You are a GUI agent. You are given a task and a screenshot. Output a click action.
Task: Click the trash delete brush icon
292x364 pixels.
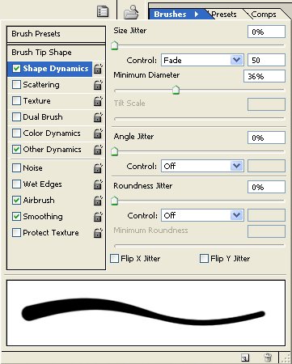tap(268, 358)
